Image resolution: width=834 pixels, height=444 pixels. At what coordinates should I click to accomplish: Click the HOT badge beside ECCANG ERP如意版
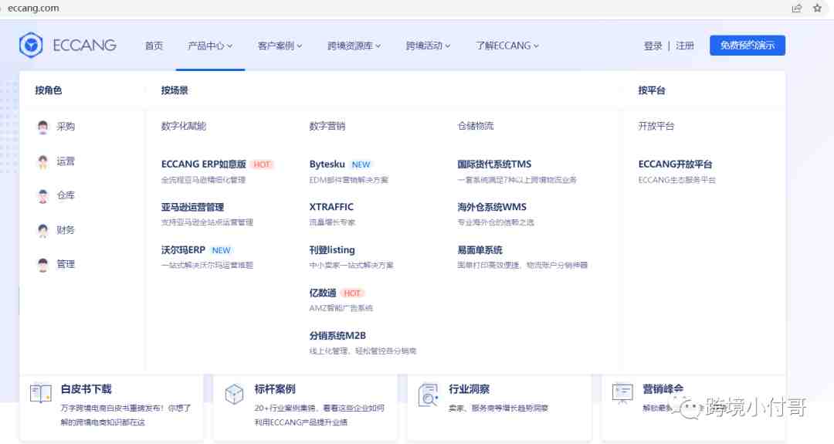click(262, 164)
